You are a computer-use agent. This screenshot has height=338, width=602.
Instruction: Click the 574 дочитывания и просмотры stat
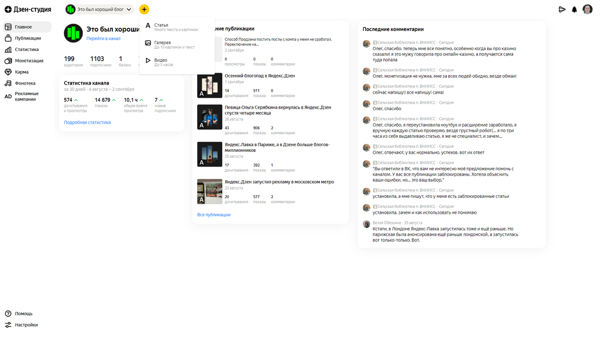point(76,105)
